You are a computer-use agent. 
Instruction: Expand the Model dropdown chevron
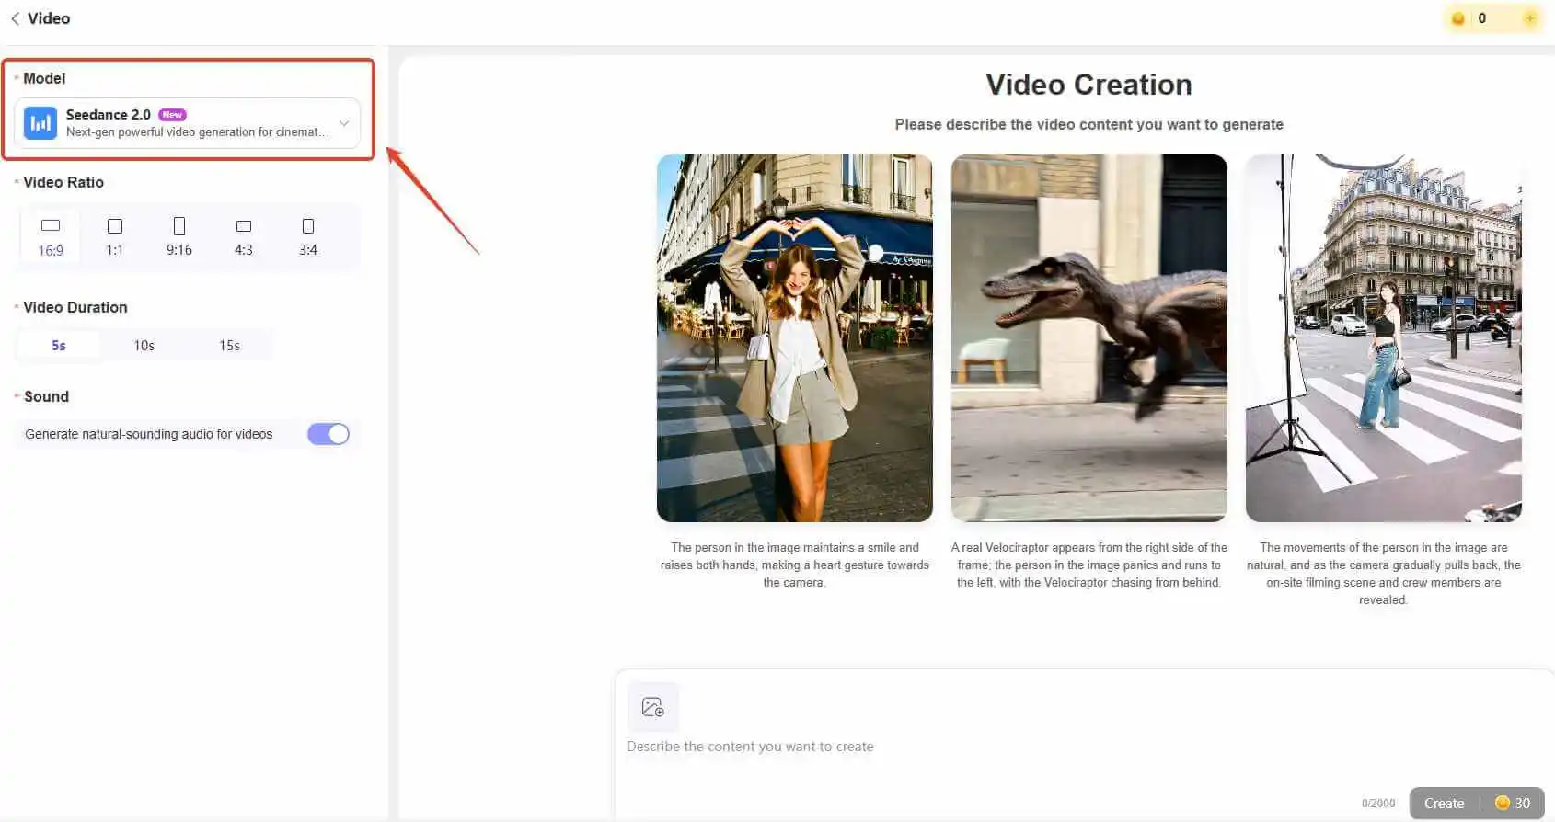pyautogui.click(x=343, y=123)
